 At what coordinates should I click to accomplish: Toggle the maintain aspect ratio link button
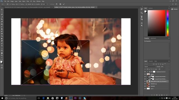click(33, 4)
